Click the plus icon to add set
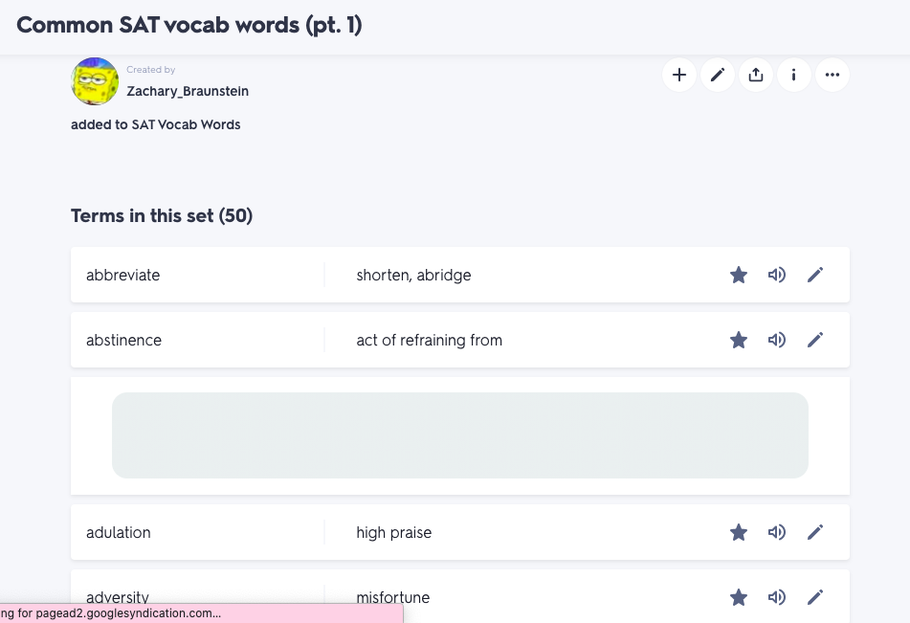Image resolution: width=910 pixels, height=623 pixels. click(x=679, y=75)
